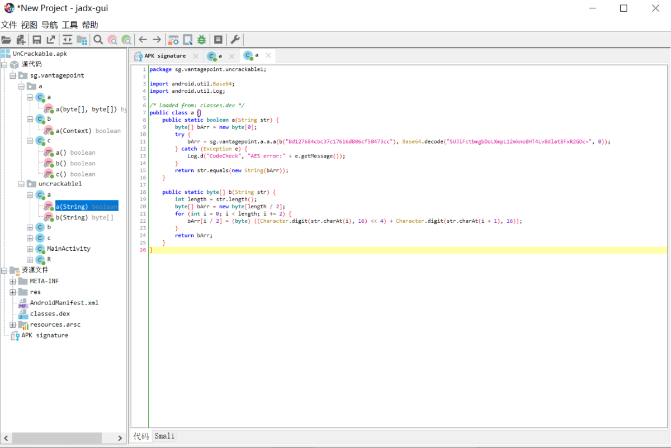Click the open file folder icon
This screenshot has height=448, width=671.
7,40
